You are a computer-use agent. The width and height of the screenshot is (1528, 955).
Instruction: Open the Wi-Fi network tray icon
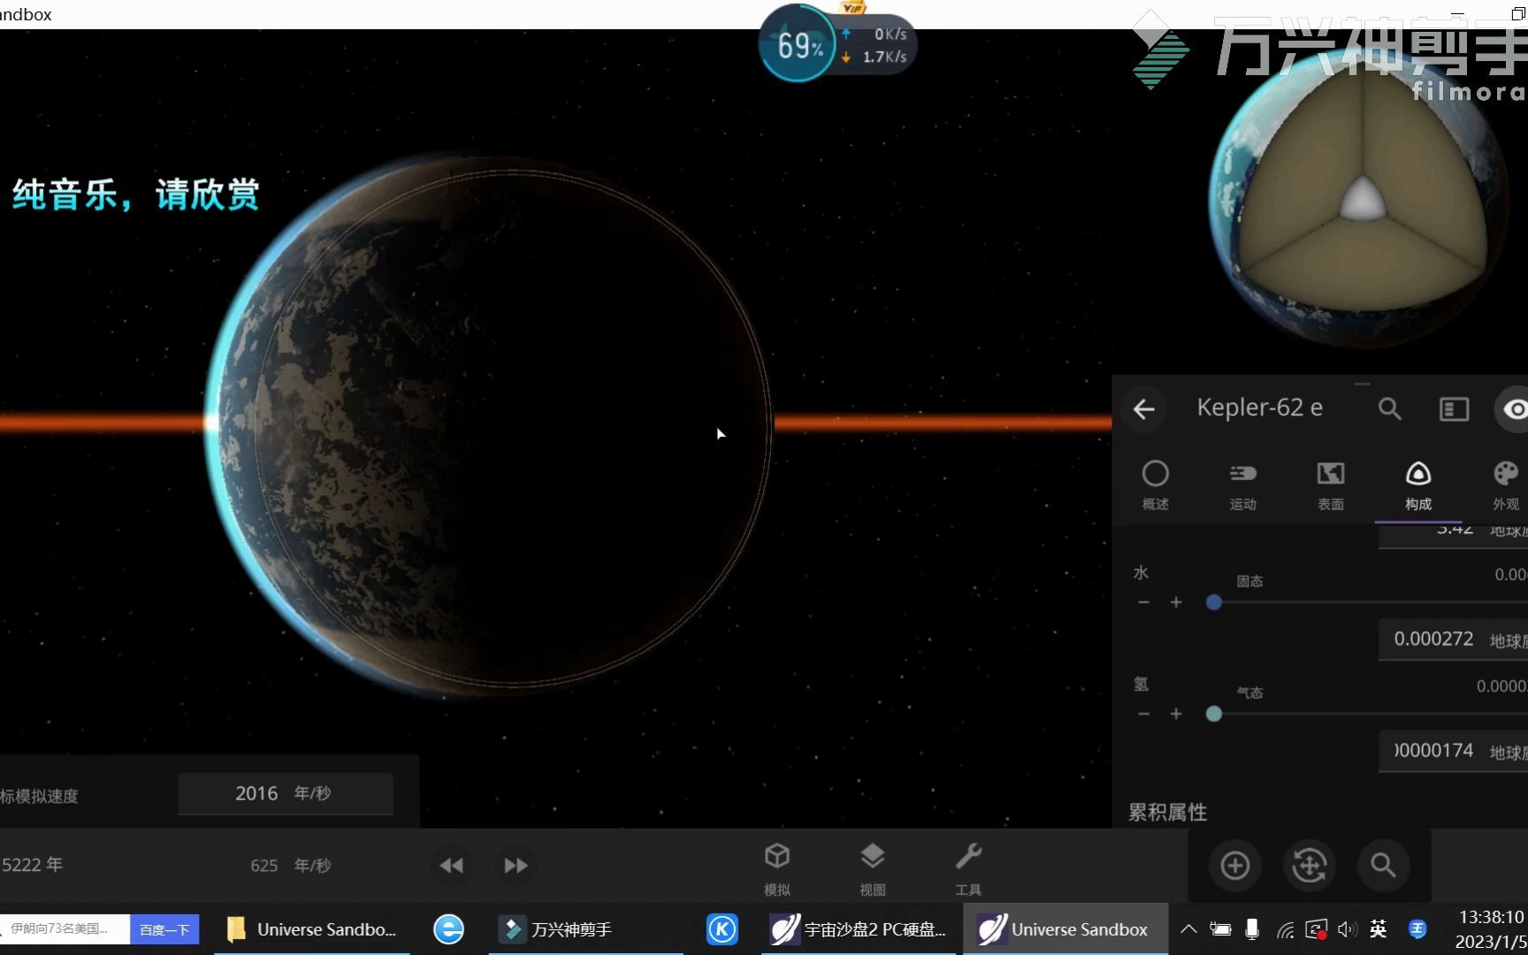tap(1285, 929)
